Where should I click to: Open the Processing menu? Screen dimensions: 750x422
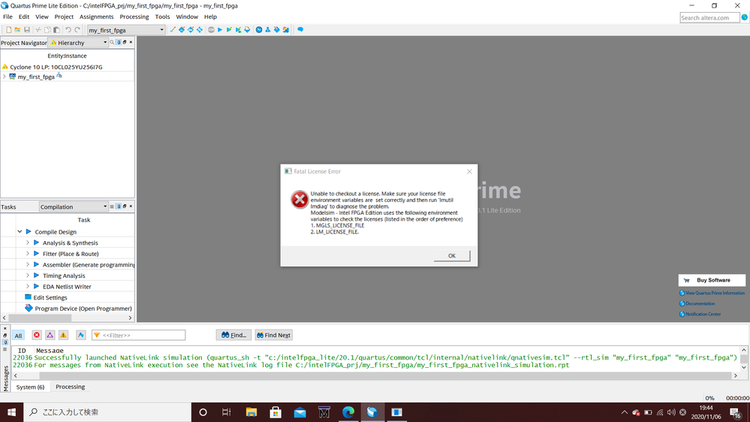(x=134, y=17)
